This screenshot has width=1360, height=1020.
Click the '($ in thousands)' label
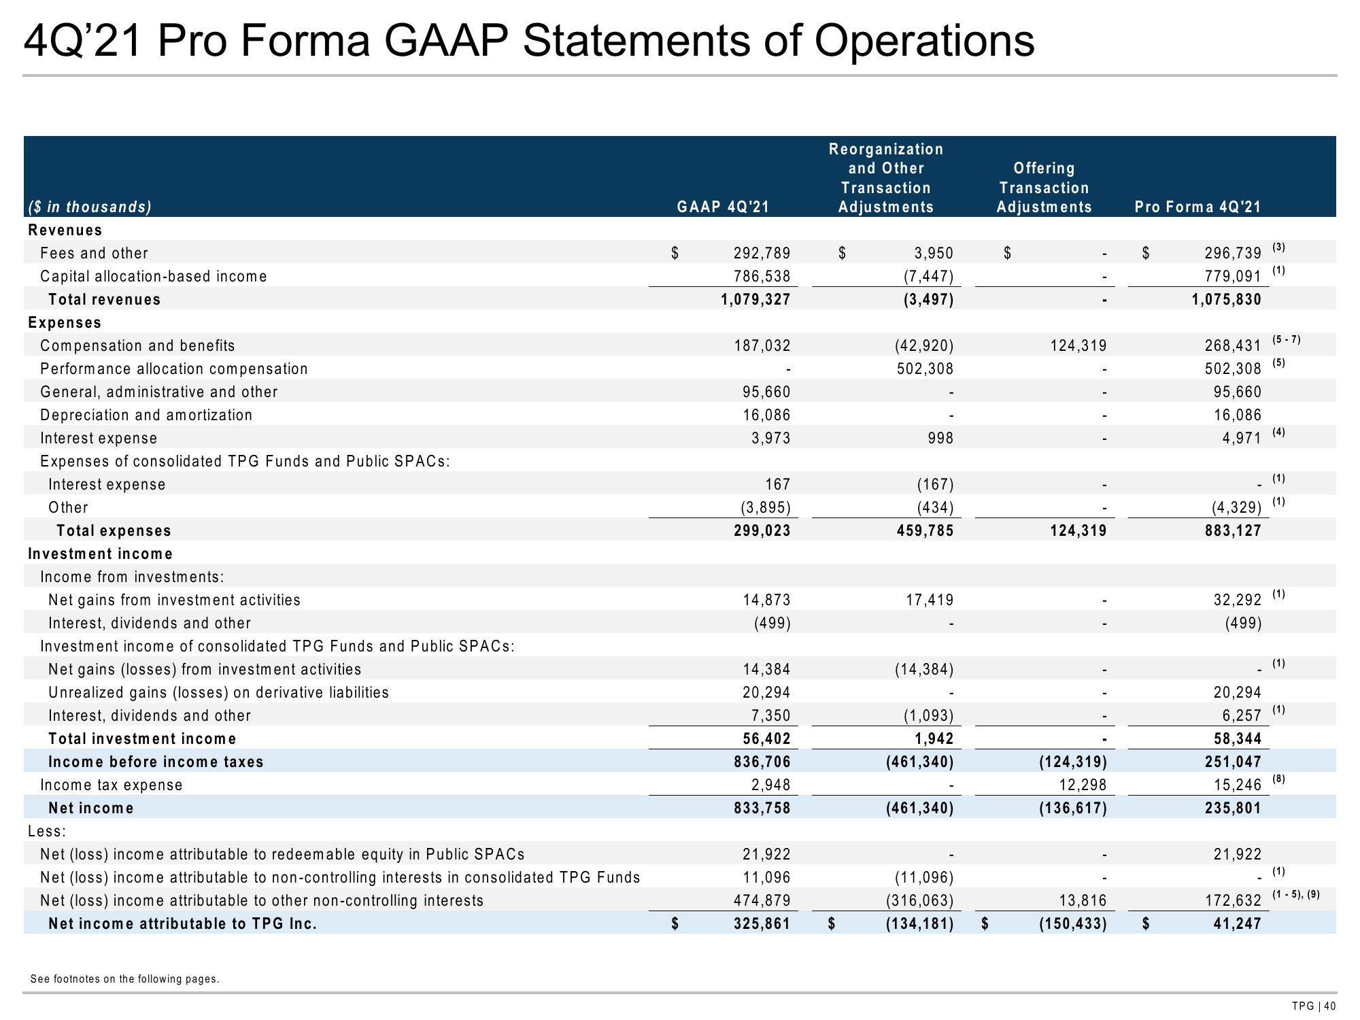90,207
